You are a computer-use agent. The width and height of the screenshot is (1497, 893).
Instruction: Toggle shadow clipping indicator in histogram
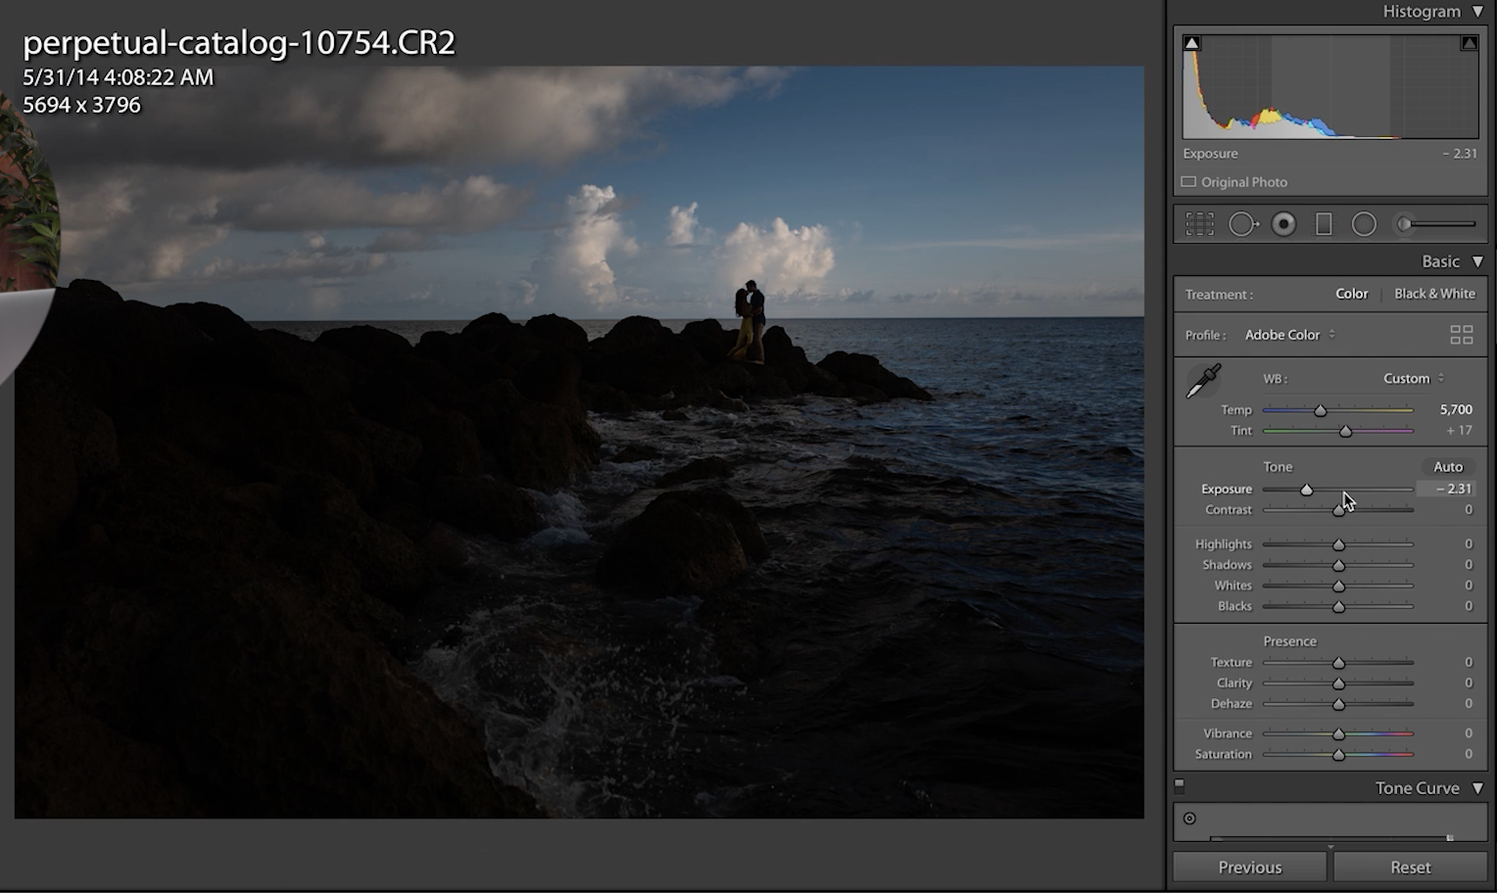click(1191, 43)
